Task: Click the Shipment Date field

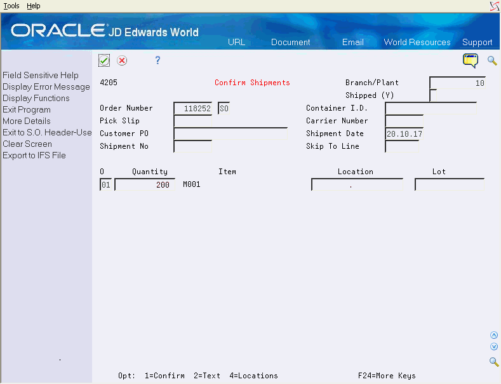Action: (x=404, y=134)
